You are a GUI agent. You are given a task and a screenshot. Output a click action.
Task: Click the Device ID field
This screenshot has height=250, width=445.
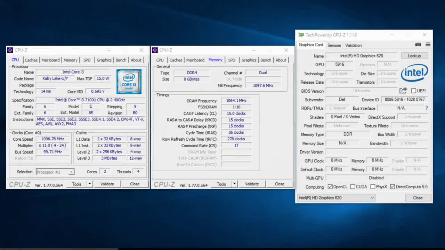pyautogui.click(x=405, y=100)
